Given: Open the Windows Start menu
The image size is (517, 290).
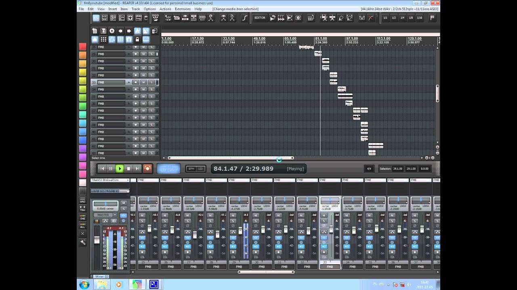Looking at the screenshot, I should (x=84, y=284).
